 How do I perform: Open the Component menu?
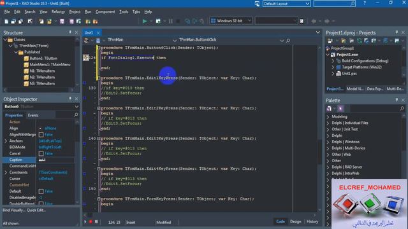point(105,12)
